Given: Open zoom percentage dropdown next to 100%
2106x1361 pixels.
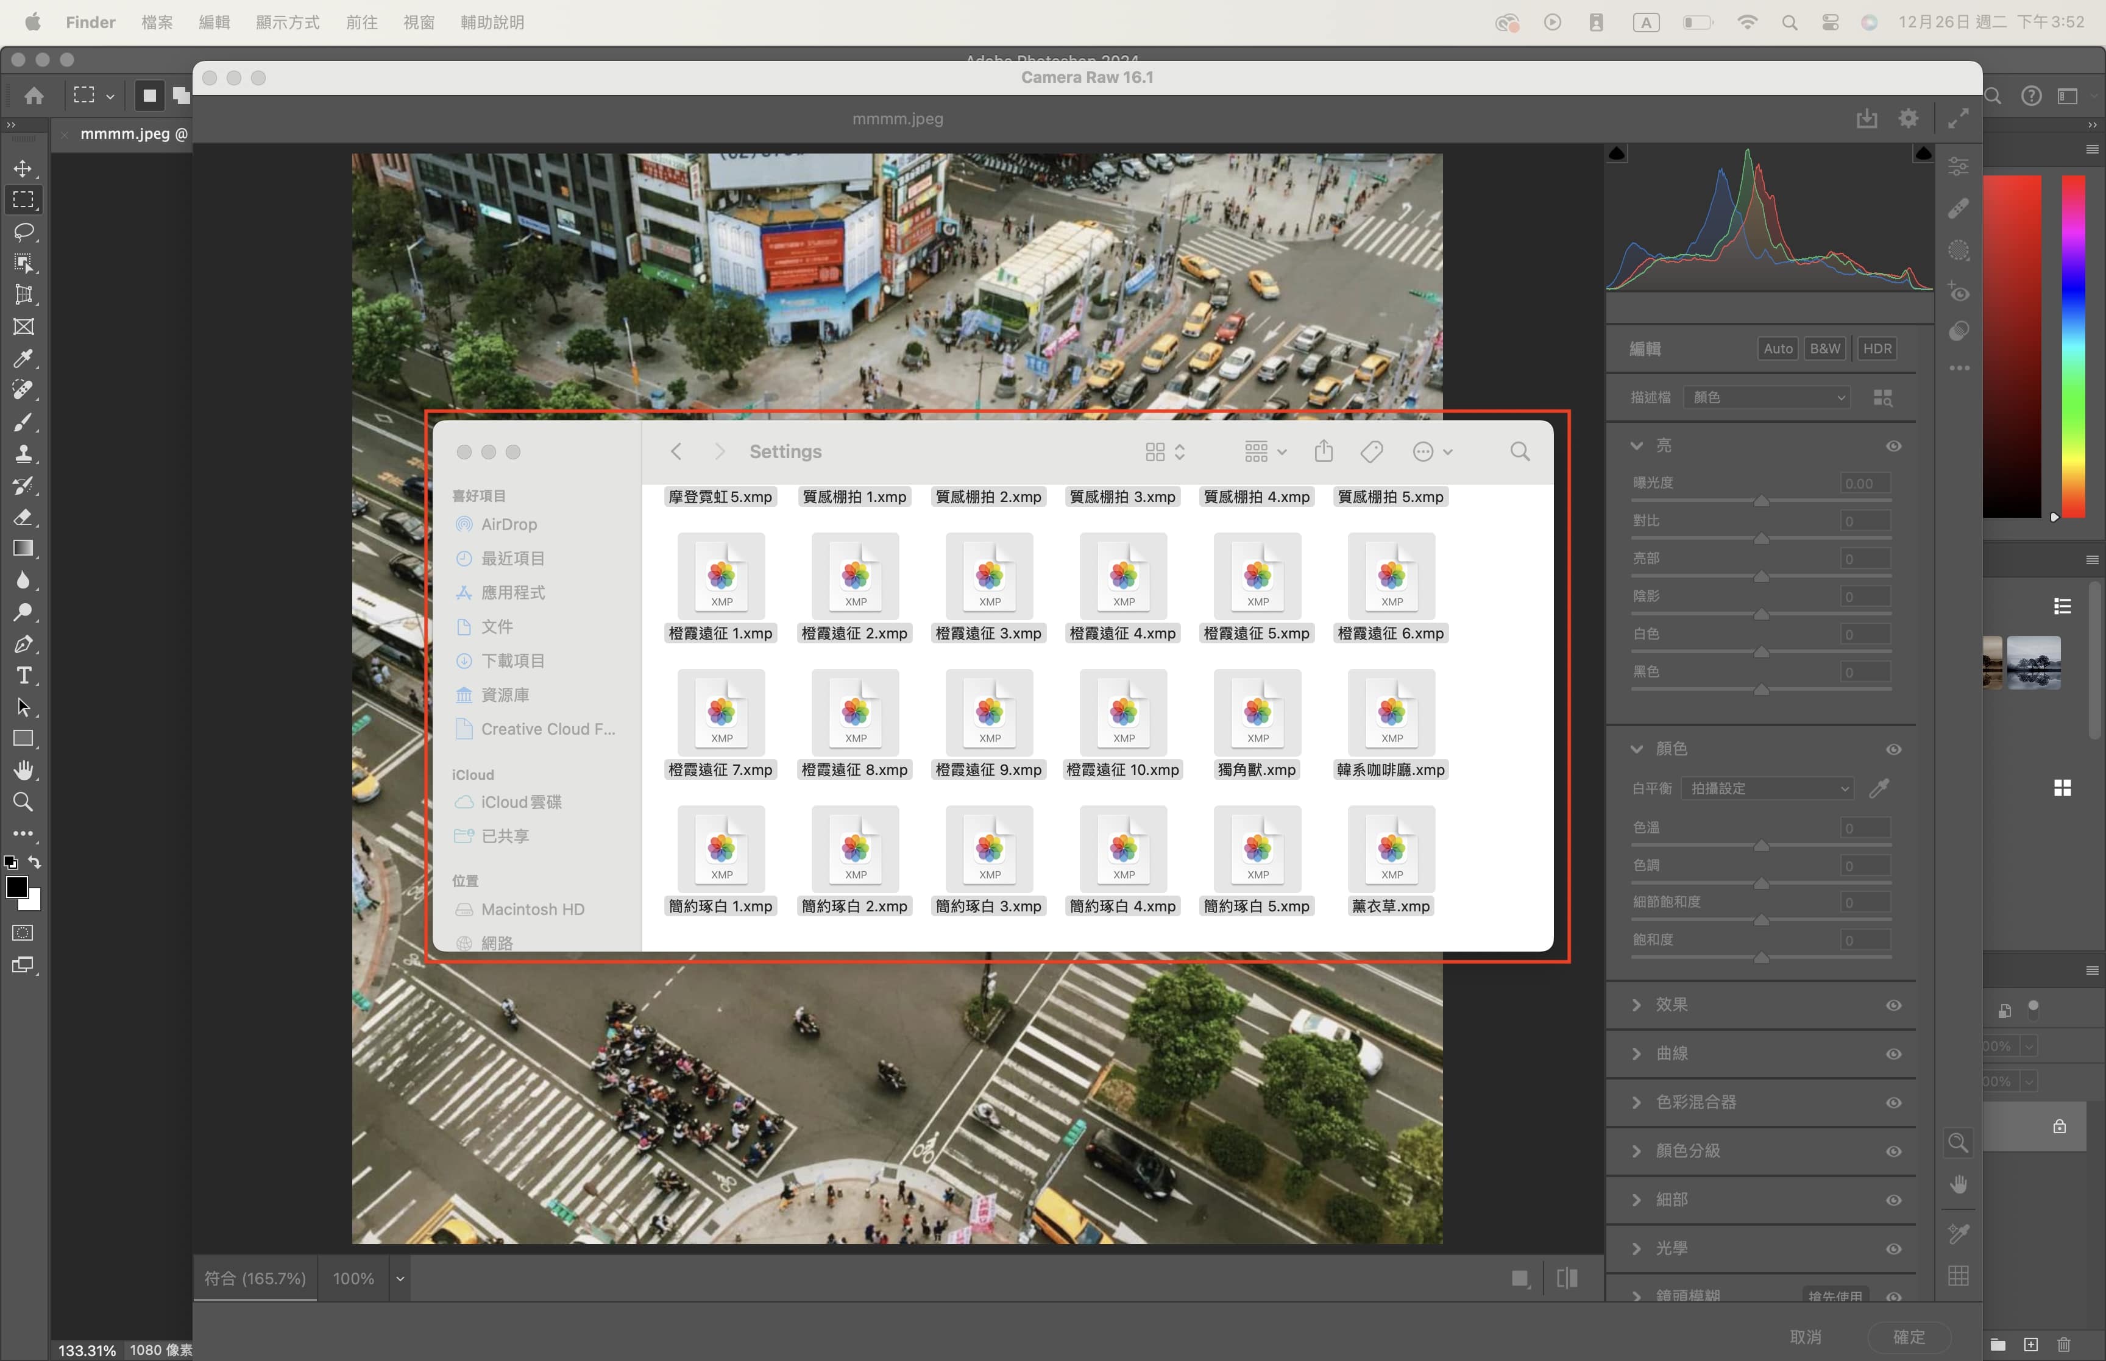Looking at the screenshot, I should [x=400, y=1278].
